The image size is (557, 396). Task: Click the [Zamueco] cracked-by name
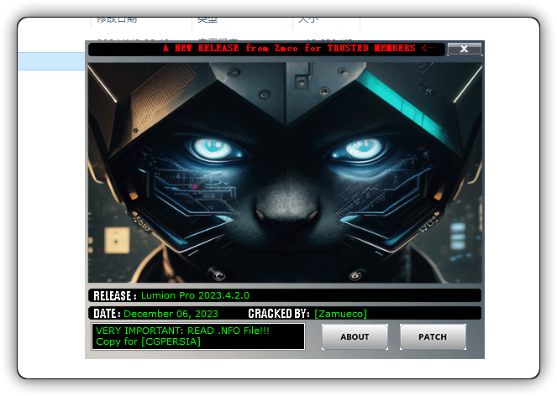(x=340, y=314)
